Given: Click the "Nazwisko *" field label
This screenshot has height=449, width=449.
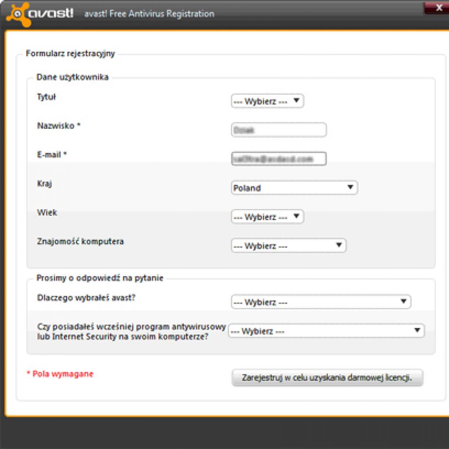Looking at the screenshot, I should coord(59,126).
